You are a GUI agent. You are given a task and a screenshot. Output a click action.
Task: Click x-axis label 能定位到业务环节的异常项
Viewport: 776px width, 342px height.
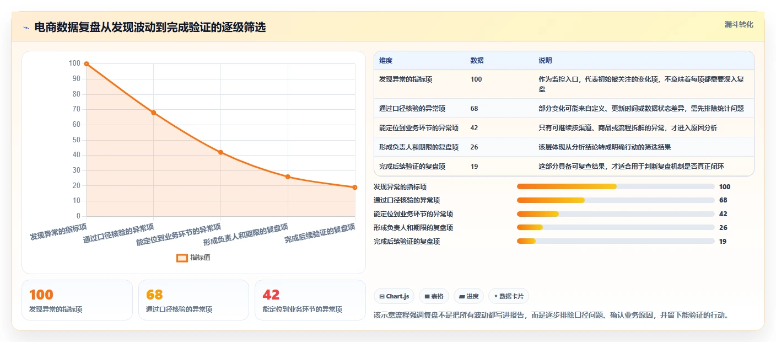(179, 235)
